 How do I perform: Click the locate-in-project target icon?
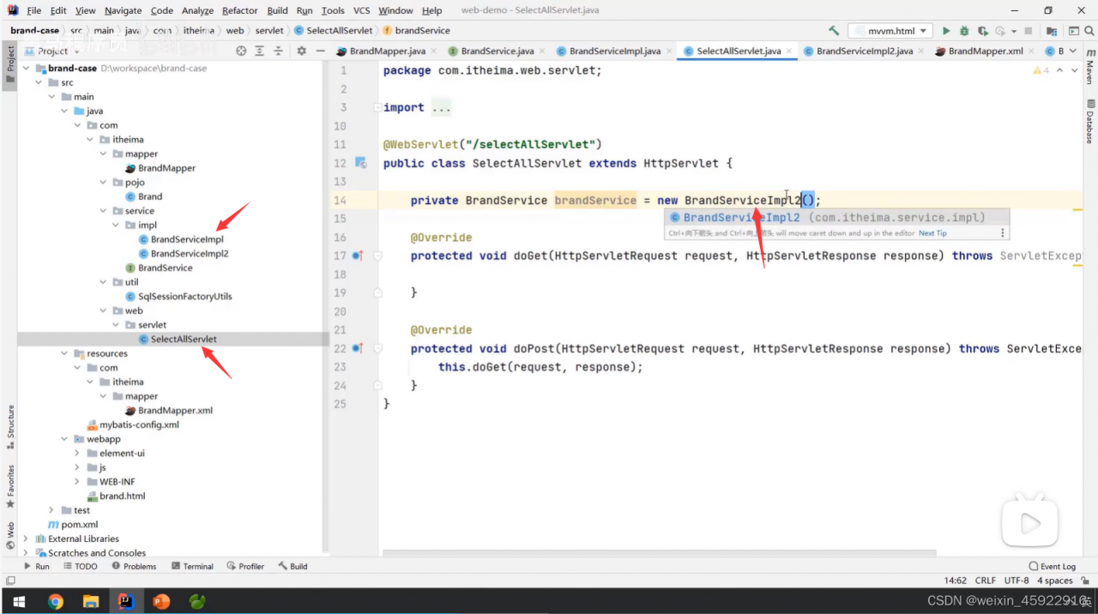[x=241, y=51]
